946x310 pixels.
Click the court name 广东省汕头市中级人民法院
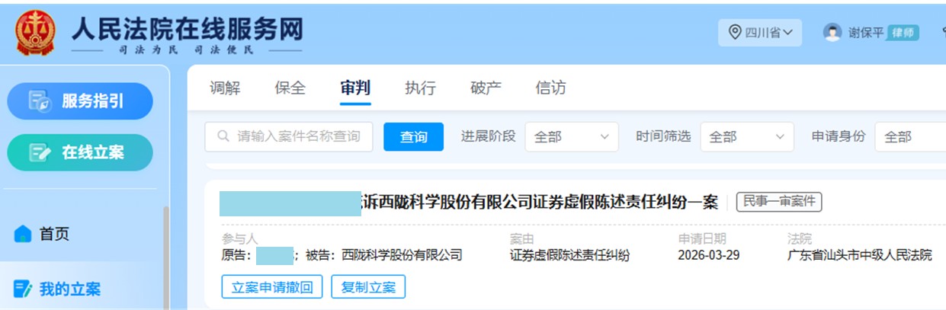[x=859, y=255]
